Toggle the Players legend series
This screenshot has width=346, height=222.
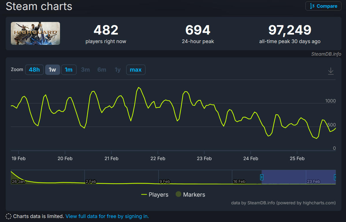155,195
